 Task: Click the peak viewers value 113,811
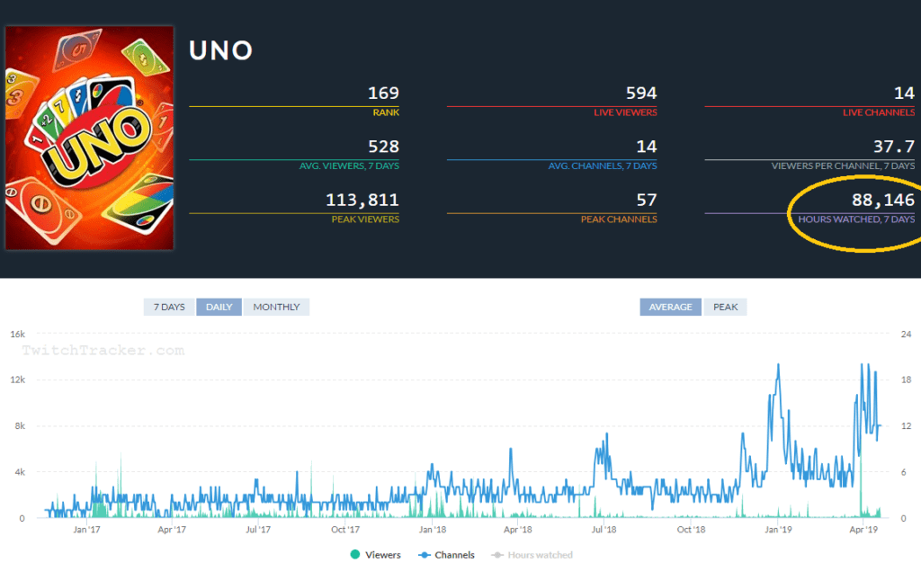[362, 200]
